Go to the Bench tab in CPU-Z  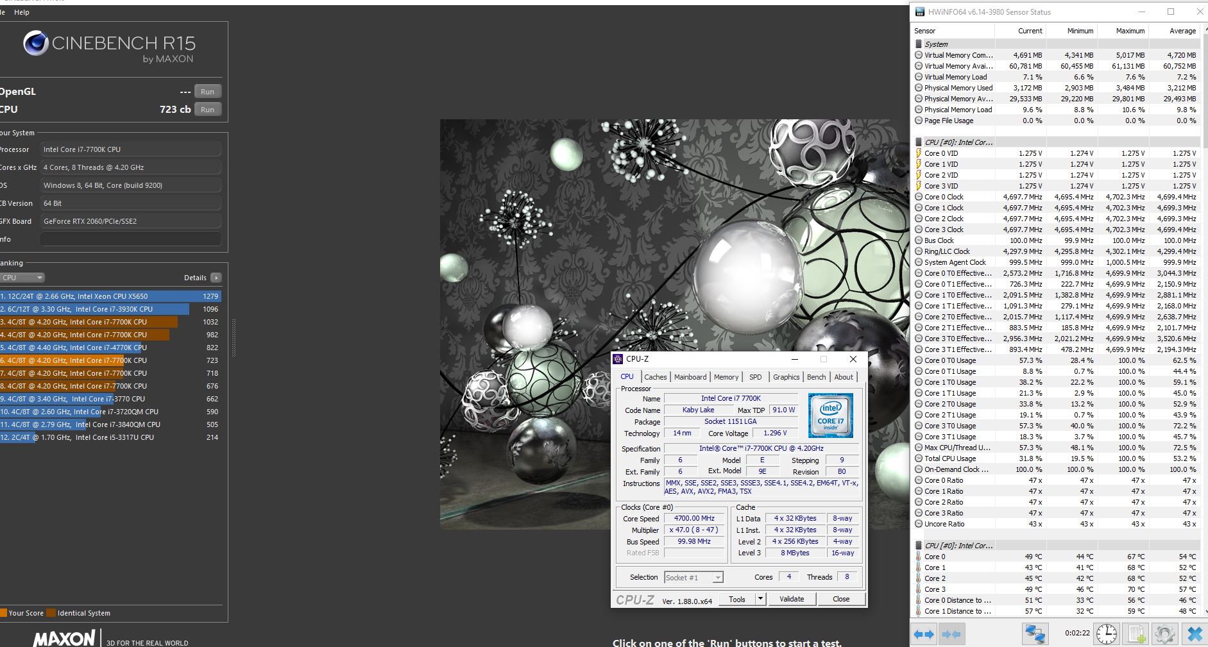pos(816,377)
